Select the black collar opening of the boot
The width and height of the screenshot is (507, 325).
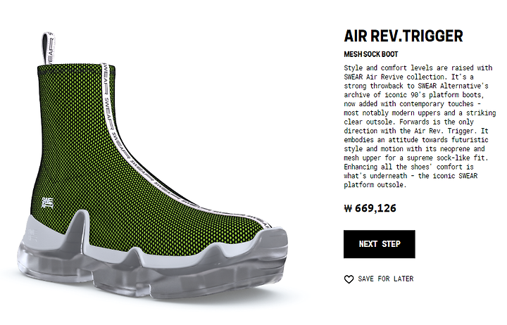(76, 68)
